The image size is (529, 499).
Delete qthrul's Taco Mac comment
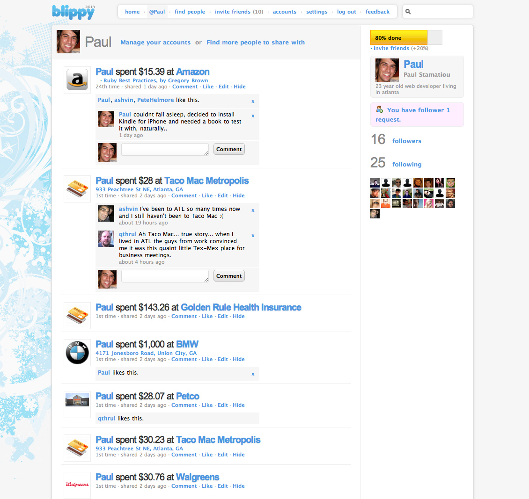pos(253,236)
